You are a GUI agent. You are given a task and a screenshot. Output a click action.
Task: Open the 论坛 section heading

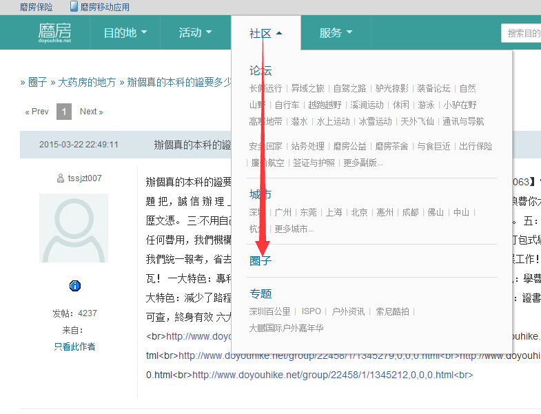pyautogui.click(x=261, y=70)
